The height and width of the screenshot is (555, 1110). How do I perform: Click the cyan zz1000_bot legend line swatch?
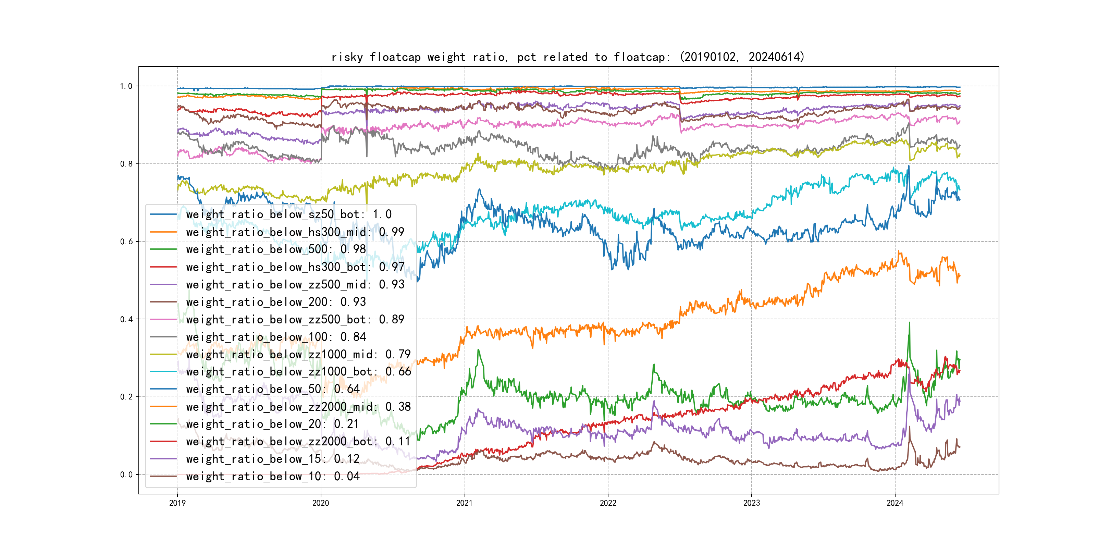pyautogui.click(x=163, y=371)
